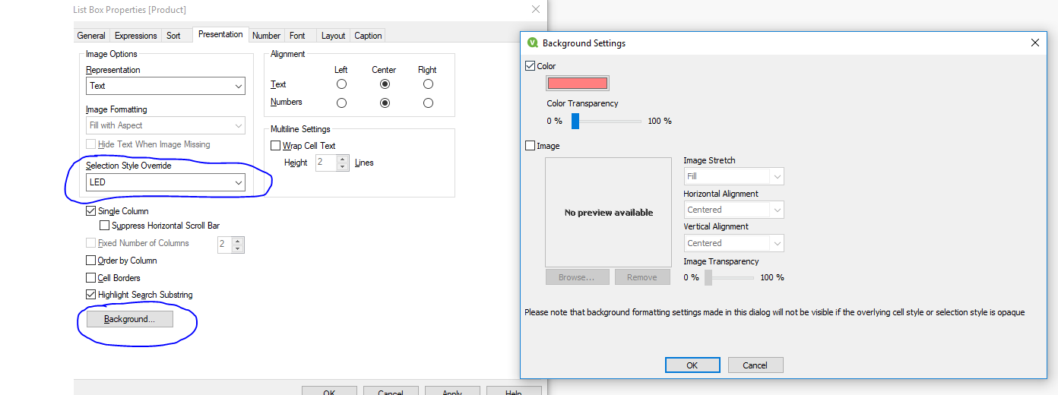This screenshot has height=395, width=1058.
Task: Open the Expressions tab
Action: coord(136,36)
